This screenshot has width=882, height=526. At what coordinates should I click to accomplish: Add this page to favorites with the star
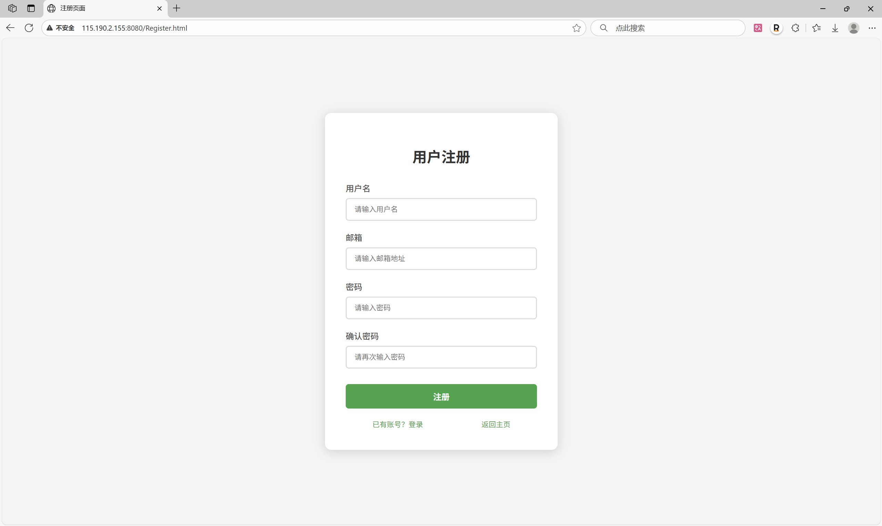pos(576,28)
